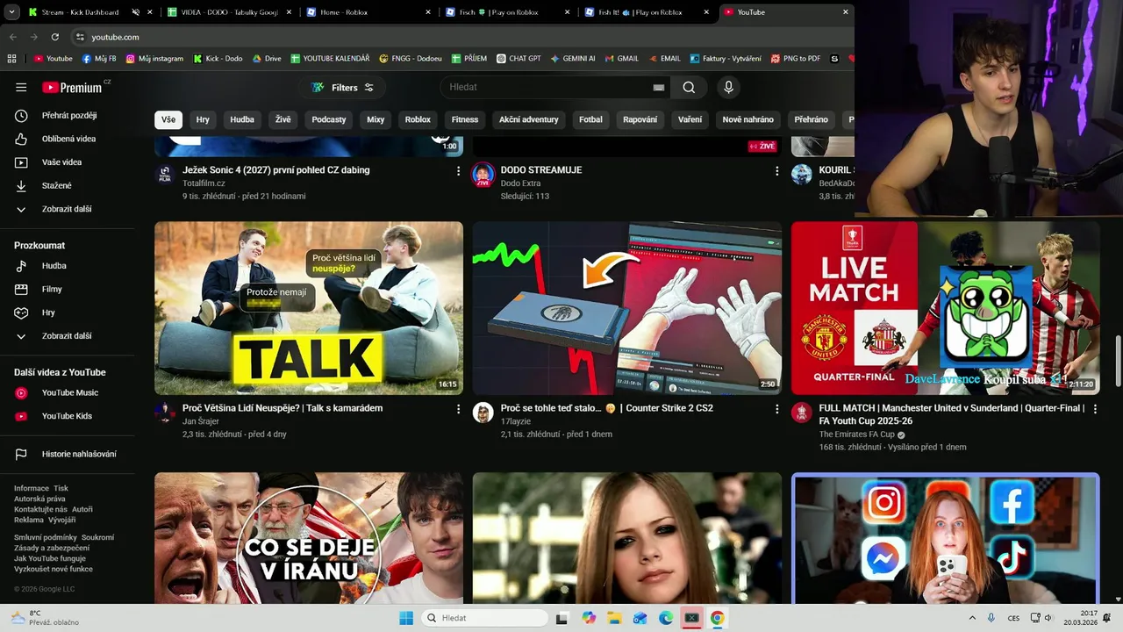Open YouTube Kids from sidebar
Screen dimensions: 1123x632
pyautogui.click(x=68, y=416)
